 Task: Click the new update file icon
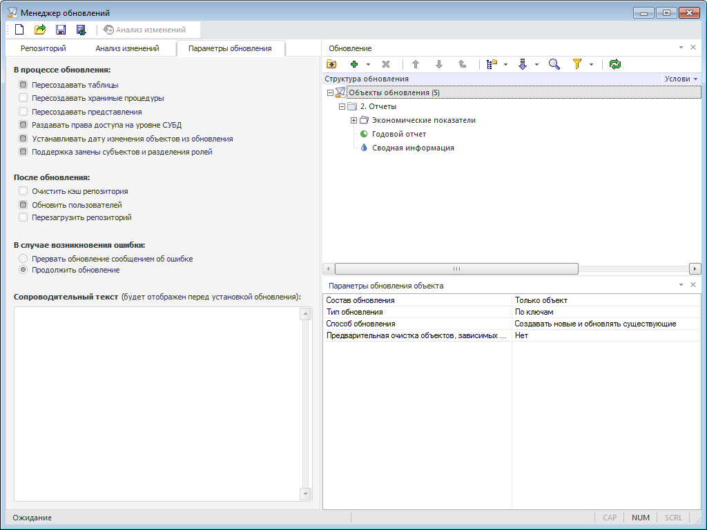pyautogui.click(x=19, y=30)
